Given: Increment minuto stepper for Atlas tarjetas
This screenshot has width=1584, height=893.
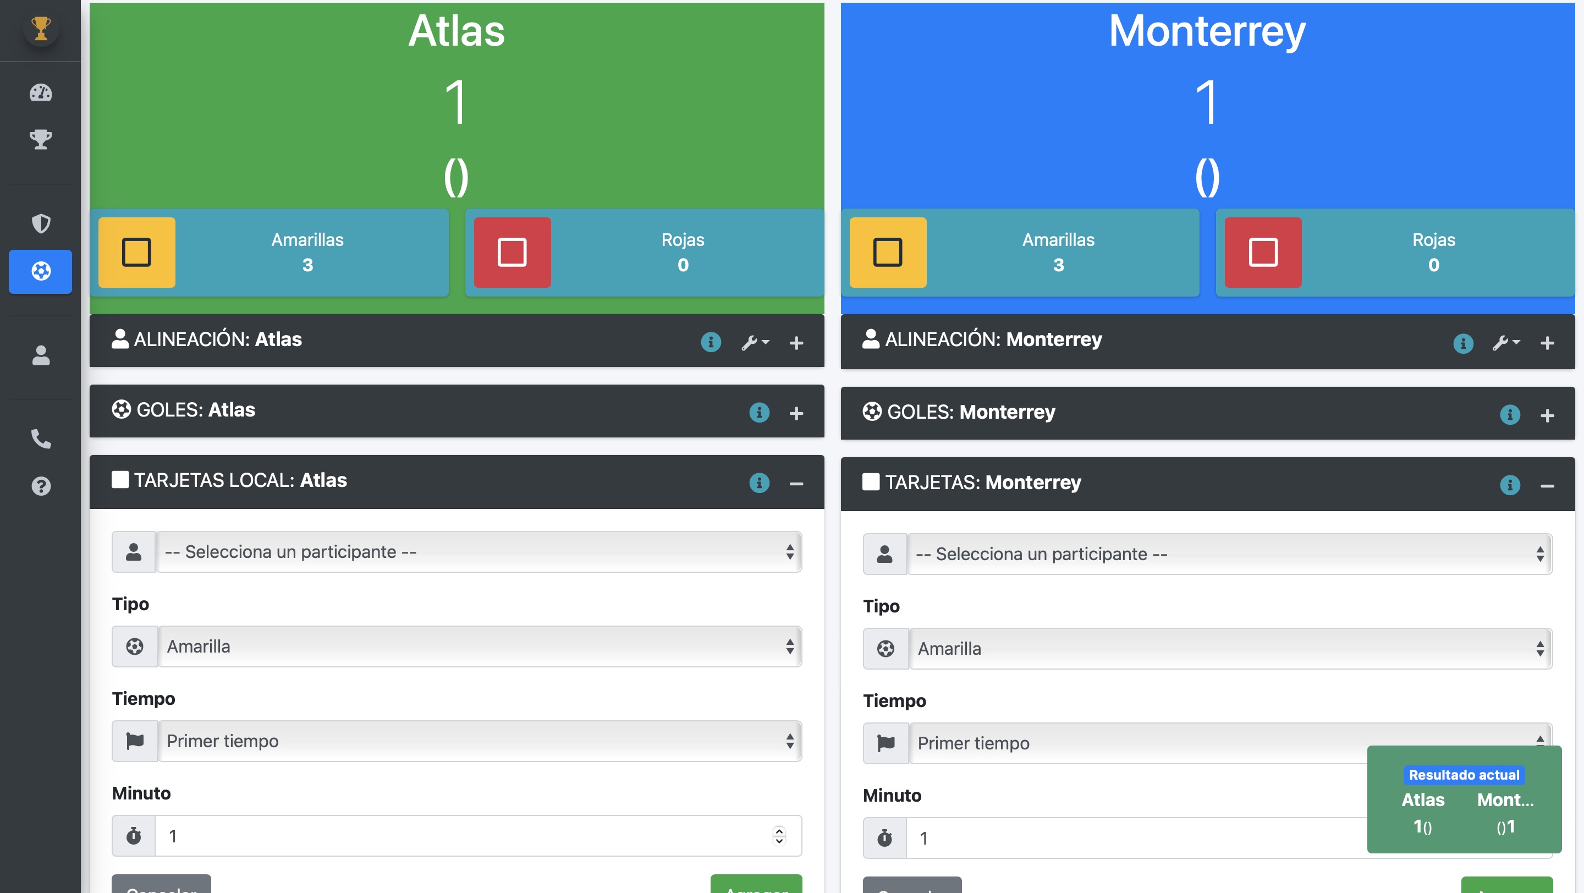Looking at the screenshot, I should point(781,830).
